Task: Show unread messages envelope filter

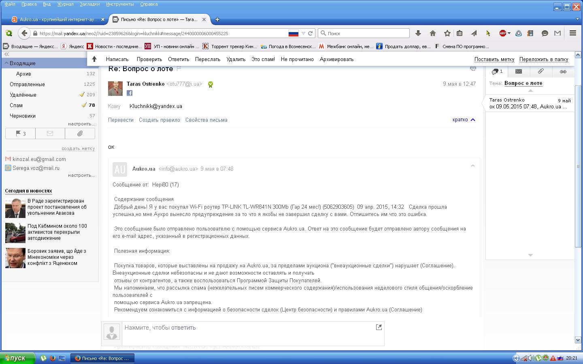Action: [x=50, y=133]
